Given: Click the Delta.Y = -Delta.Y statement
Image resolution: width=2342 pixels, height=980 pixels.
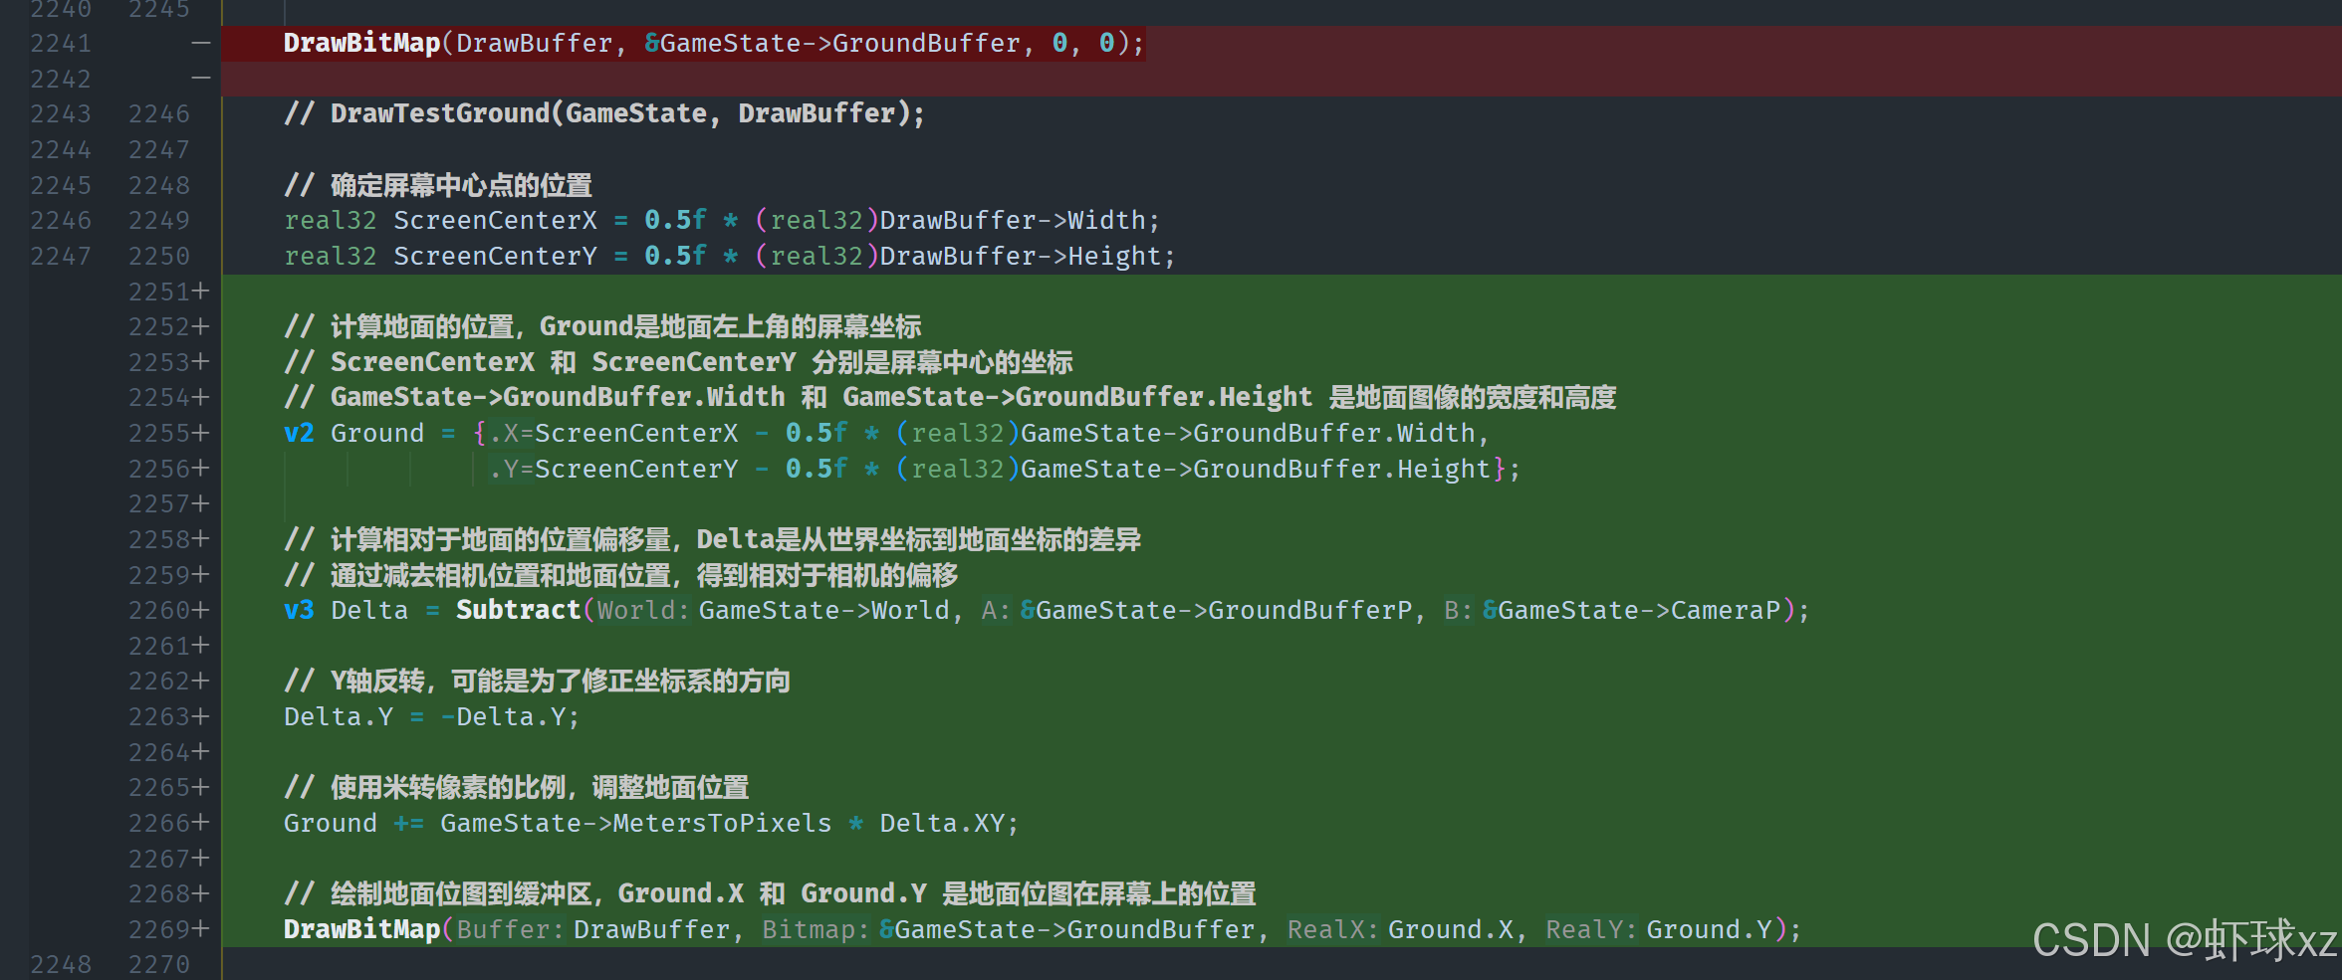Looking at the screenshot, I should [x=431, y=716].
